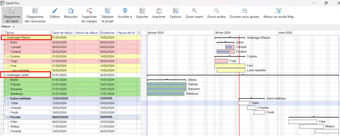The width and height of the screenshot is (340, 136).
Task: Click Zoomer pour ajuster
Action: [x=244, y=11]
